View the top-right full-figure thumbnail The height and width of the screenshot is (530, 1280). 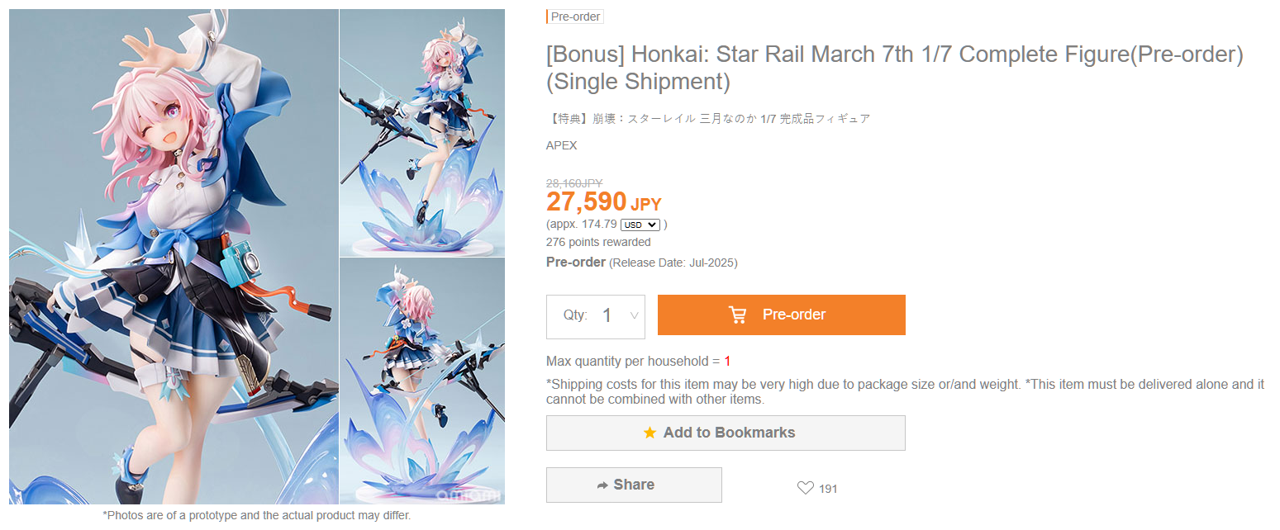421,132
